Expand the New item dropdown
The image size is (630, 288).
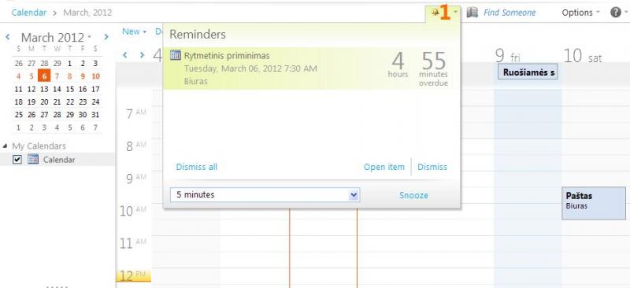134,31
